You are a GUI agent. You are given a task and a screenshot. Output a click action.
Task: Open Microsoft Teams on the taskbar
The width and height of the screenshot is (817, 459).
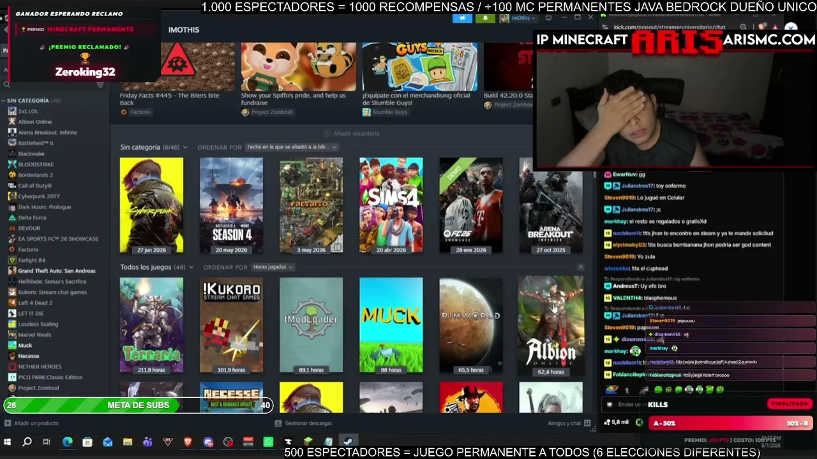[147, 442]
